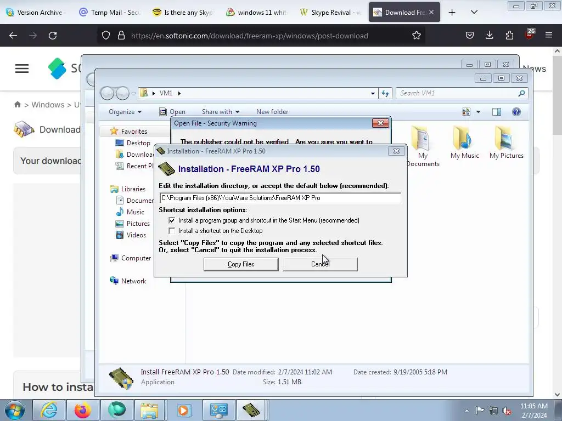Open the My Music folder

(464, 143)
